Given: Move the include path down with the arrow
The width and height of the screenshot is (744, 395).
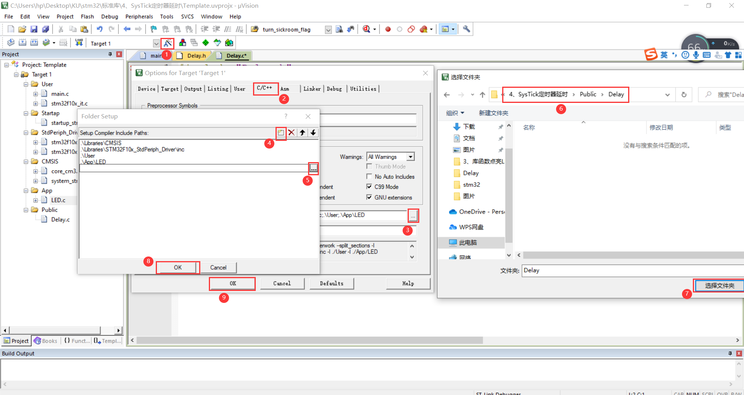Looking at the screenshot, I should (313, 133).
